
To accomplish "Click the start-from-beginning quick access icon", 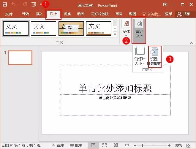I will tap(34, 5).
